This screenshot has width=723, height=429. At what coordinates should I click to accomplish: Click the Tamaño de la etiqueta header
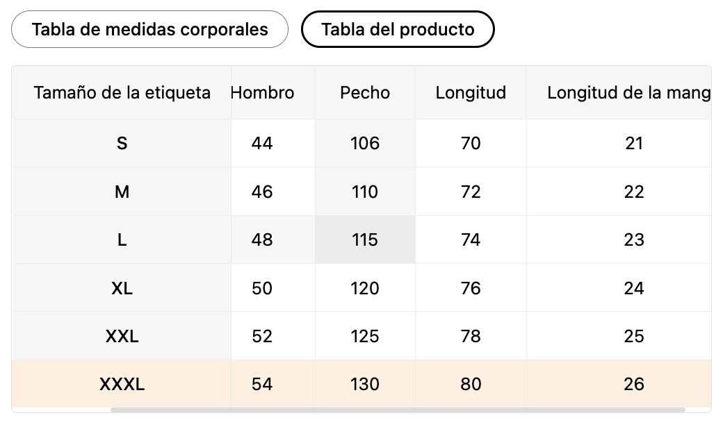pos(122,92)
